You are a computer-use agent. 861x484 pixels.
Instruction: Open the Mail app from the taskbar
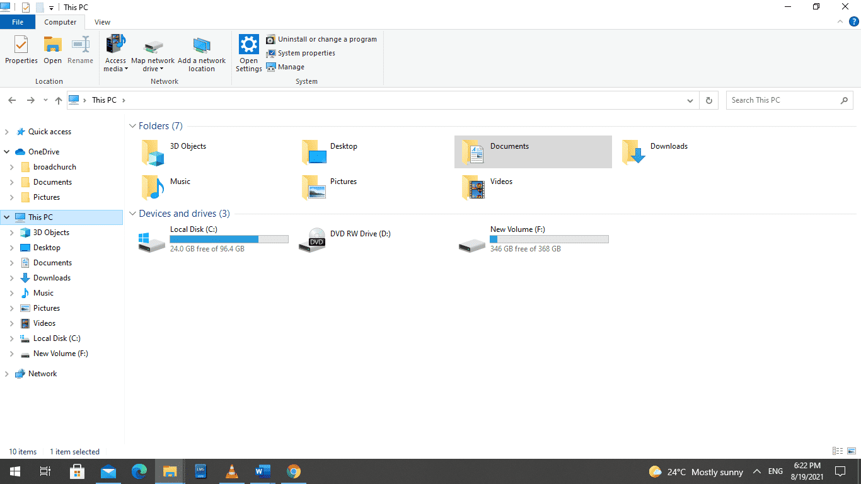click(108, 471)
